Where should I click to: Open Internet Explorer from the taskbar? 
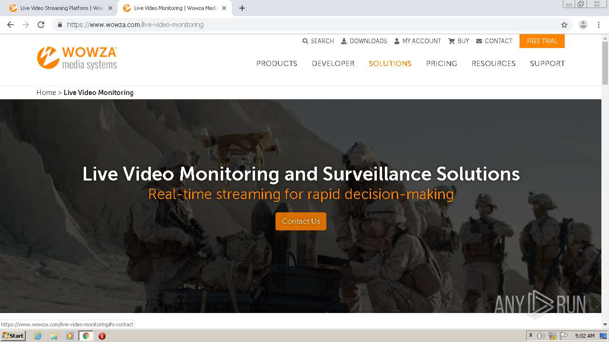(38, 336)
